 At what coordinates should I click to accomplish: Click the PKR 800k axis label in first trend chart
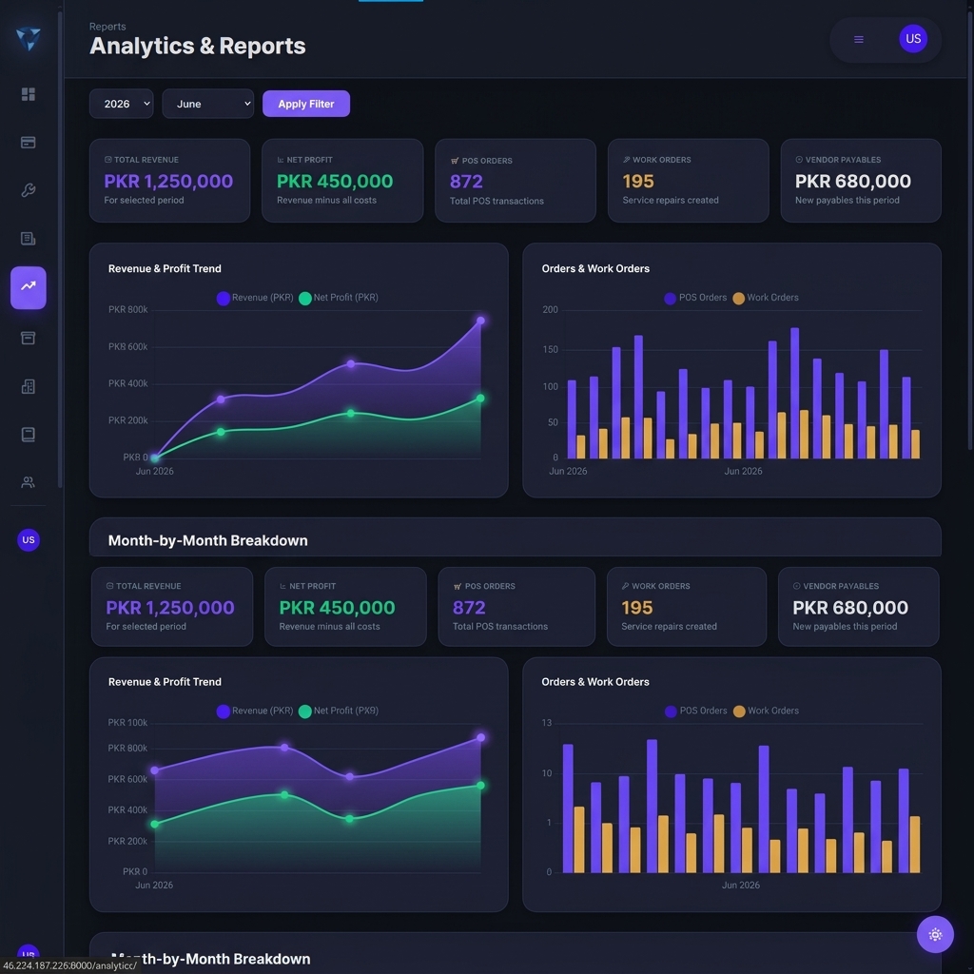click(128, 309)
